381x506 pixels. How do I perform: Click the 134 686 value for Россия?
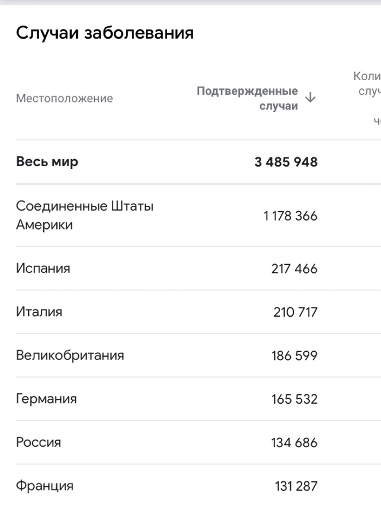(295, 442)
